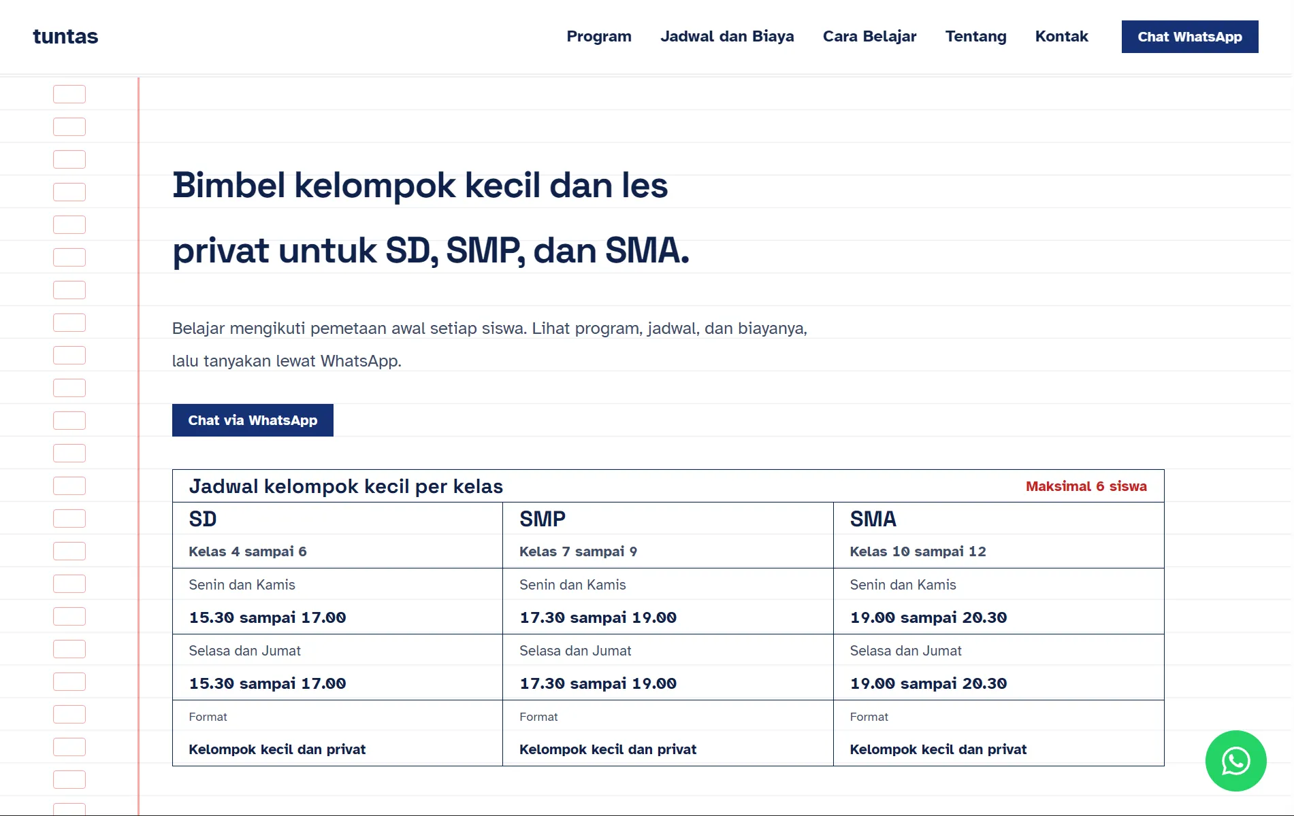Image resolution: width=1294 pixels, height=816 pixels.
Task: Select the paragraph starting 'Belajar mengikuti pemetaan awal'
Action: [x=489, y=345]
